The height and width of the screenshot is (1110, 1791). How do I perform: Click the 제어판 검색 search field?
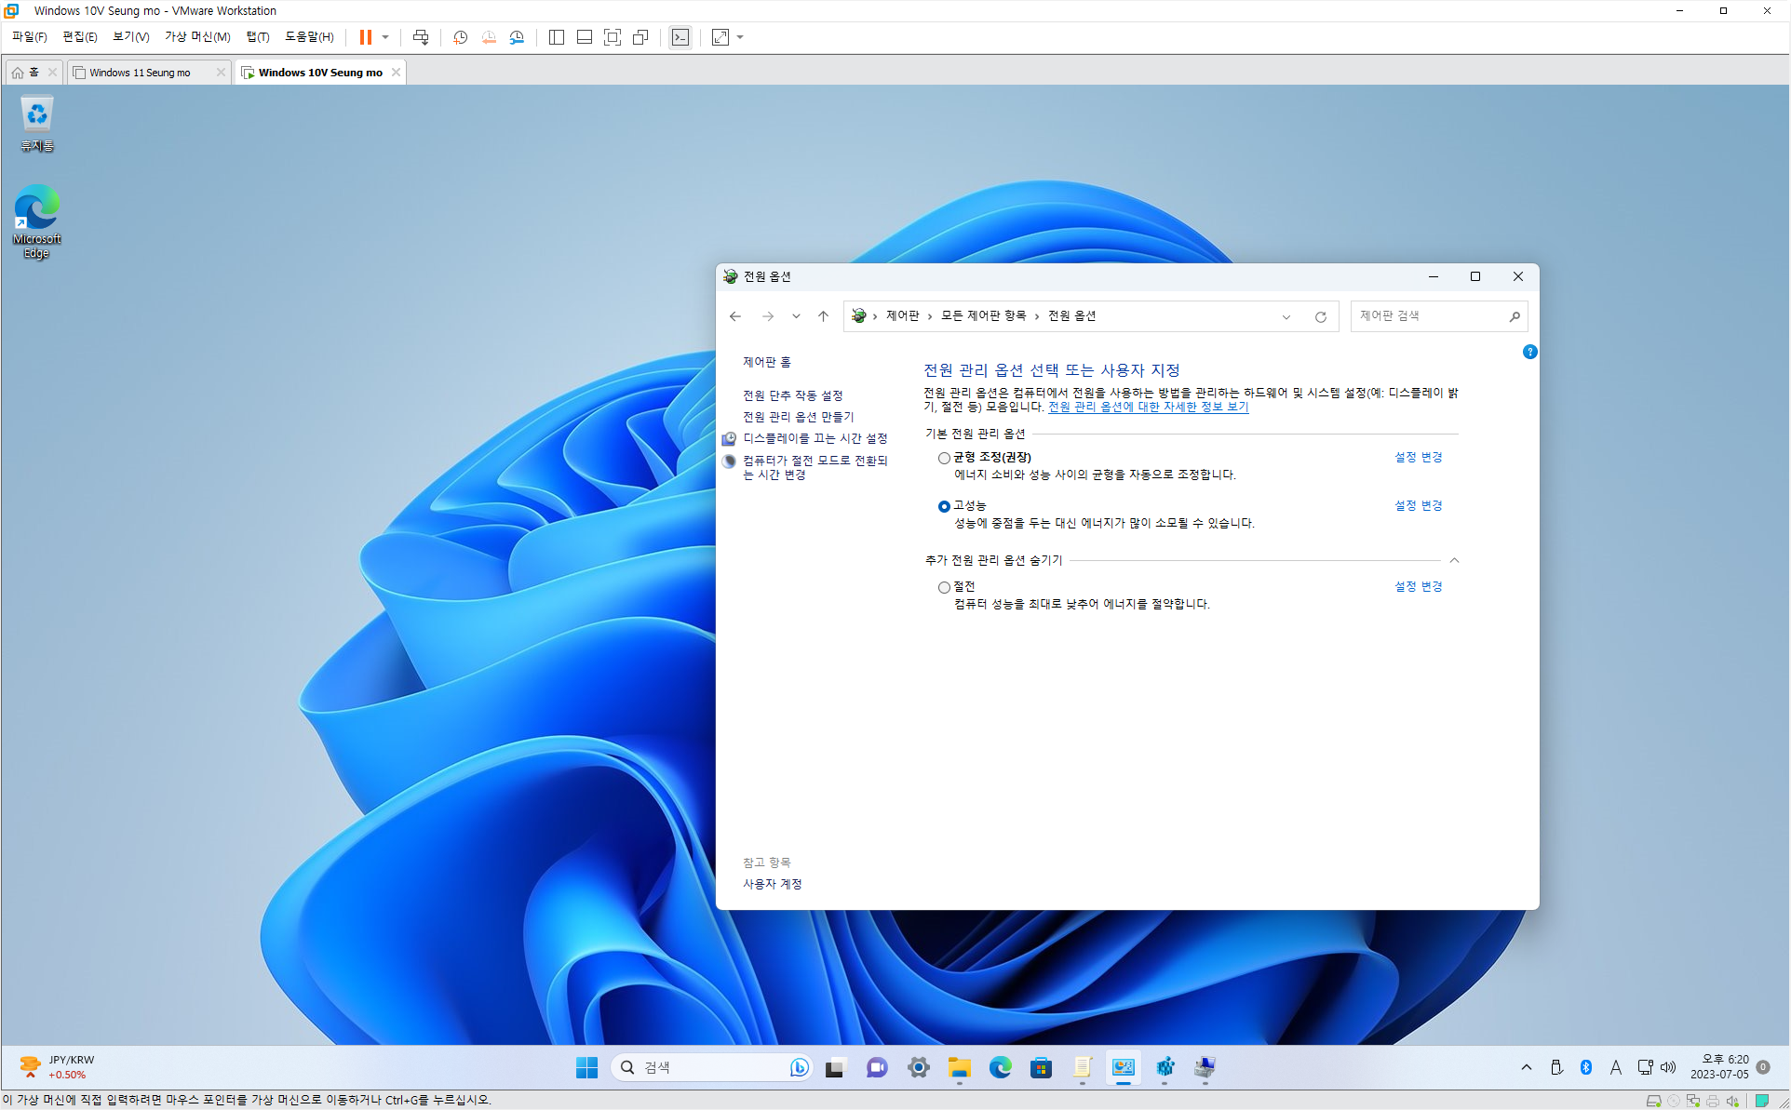tap(1428, 316)
